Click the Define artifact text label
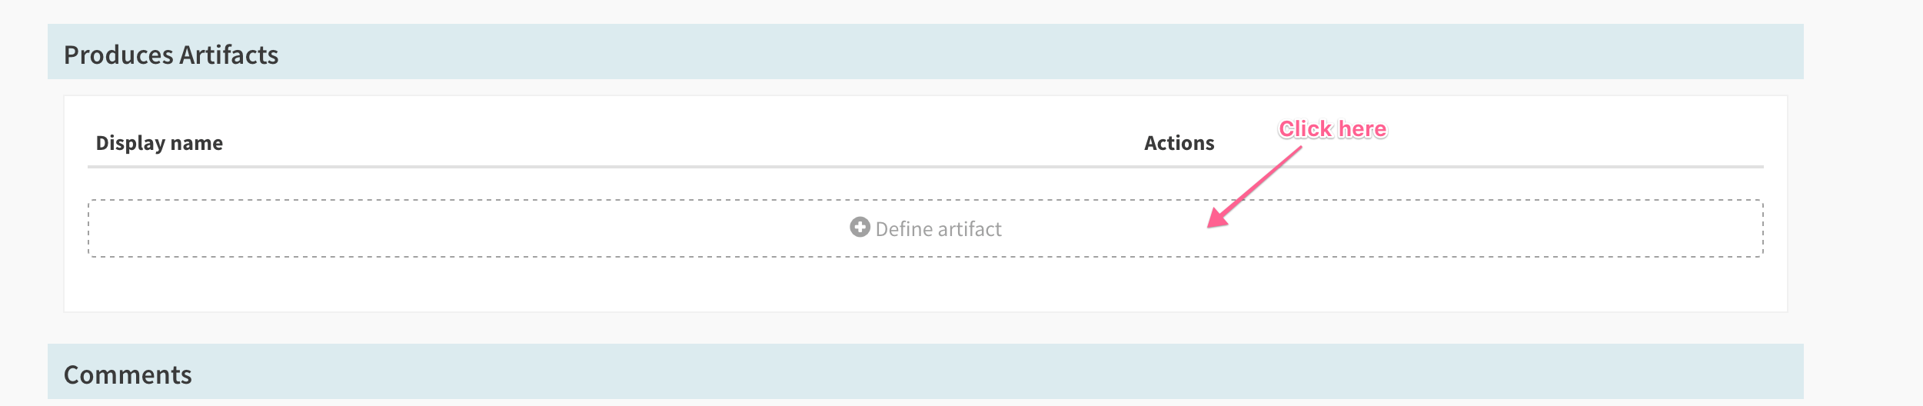Screen dimensions: 1923x406 click(x=938, y=229)
